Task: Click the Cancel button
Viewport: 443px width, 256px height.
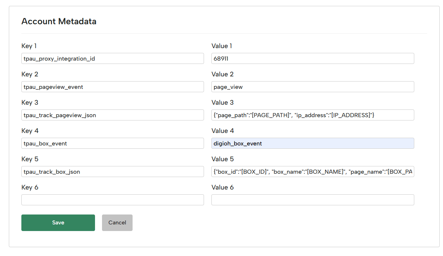Action: 117,223
